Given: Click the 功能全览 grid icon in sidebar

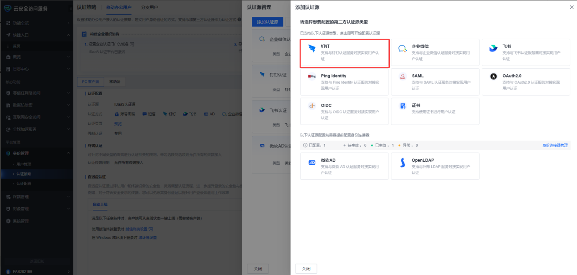Looking at the screenshot, I should pyautogui.click(x=9, y=23).
